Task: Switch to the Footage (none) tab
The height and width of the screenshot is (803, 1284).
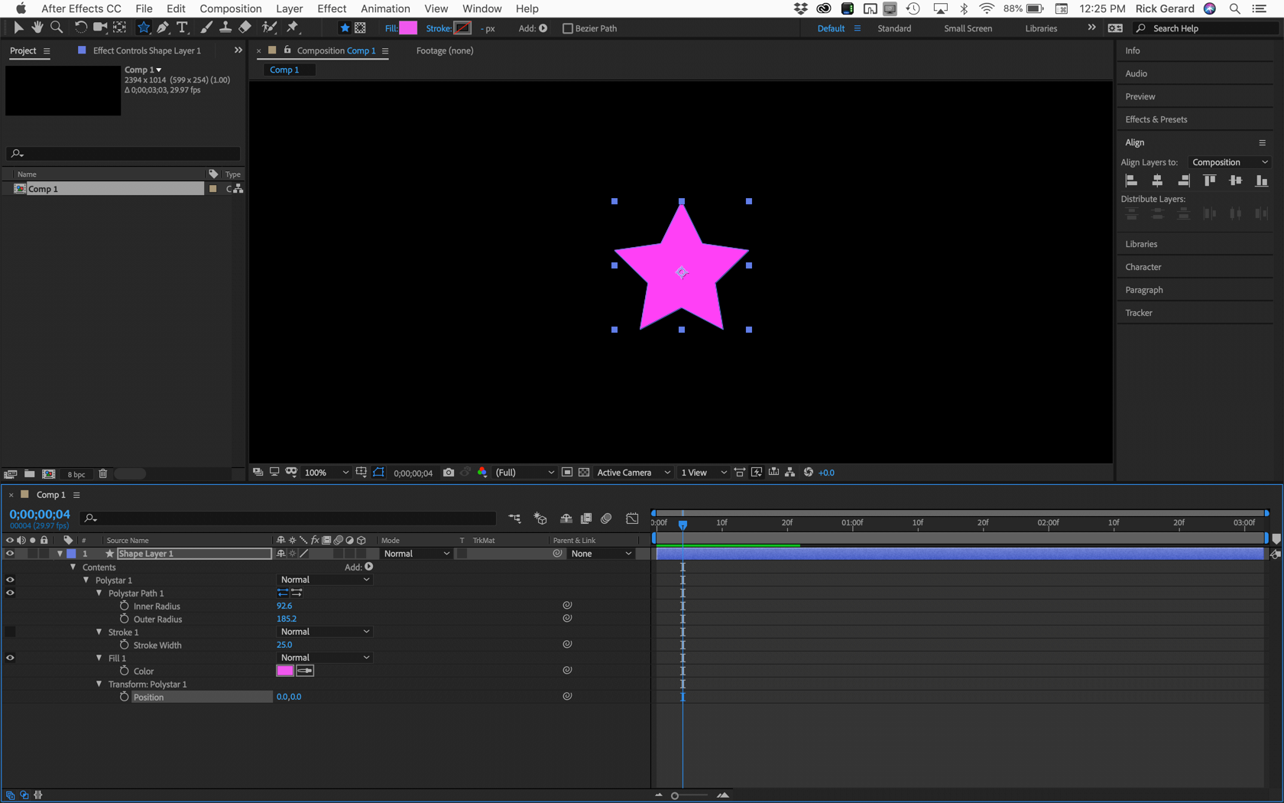Action: pos(445,50)
